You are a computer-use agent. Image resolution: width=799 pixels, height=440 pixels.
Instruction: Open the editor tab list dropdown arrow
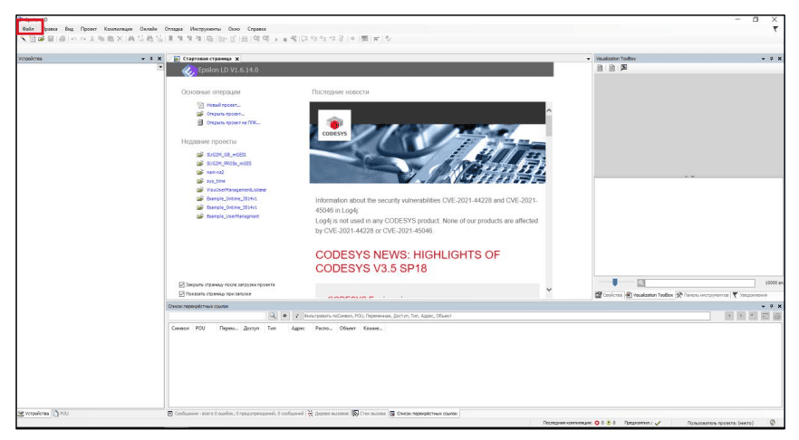(x=589, y=59)
